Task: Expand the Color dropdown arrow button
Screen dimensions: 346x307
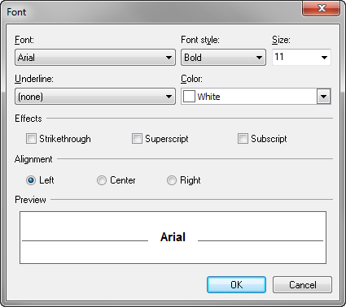Action: pos(323,97)
